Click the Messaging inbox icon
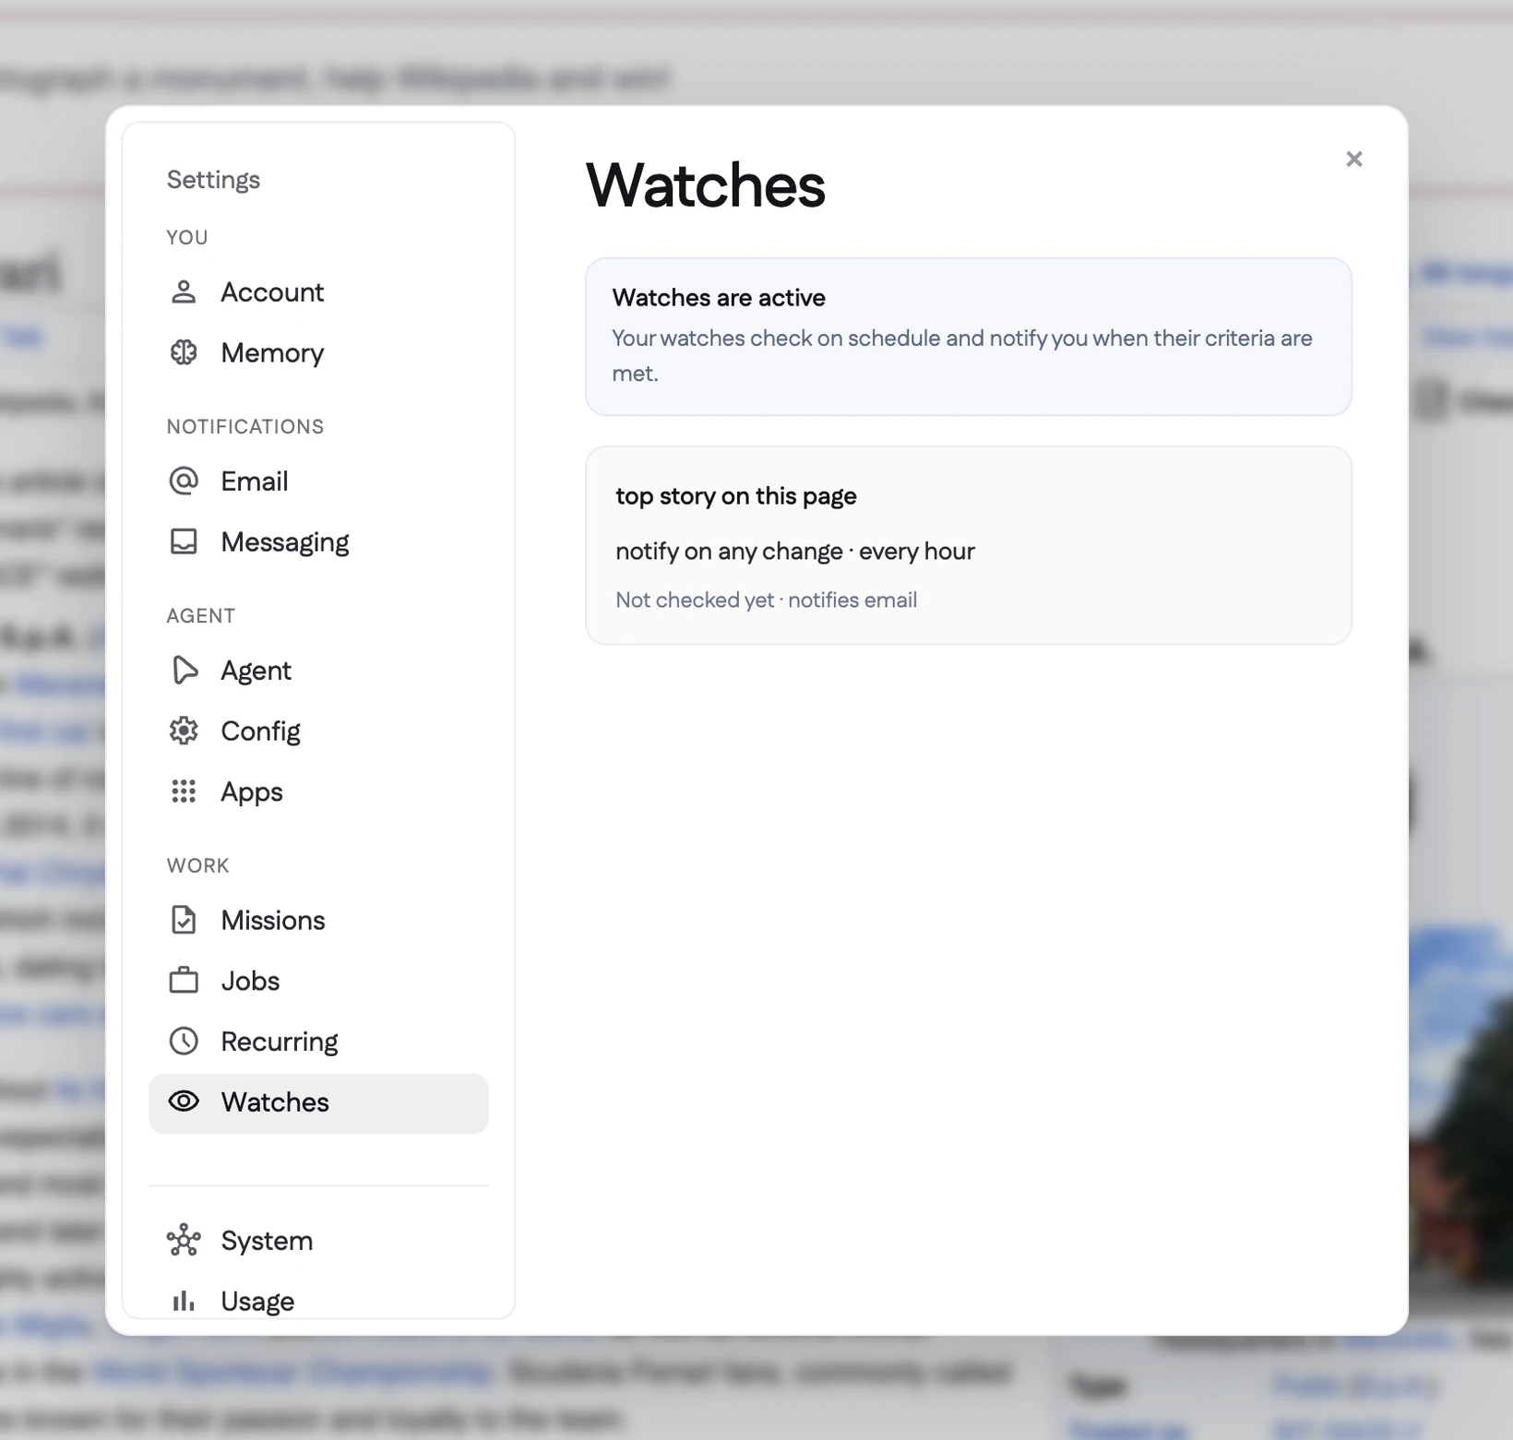1513x1440 pixels. click(x=184, y=541)
